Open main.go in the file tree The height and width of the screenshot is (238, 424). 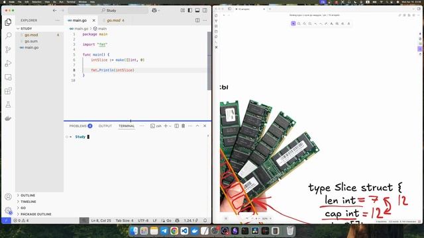pos(32,48)
